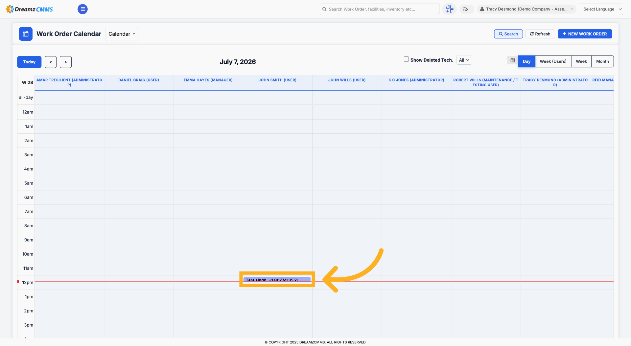Viewport: 631px width, 346px height.
Task: Enable the Show Deleted Tech. checkbox
Action: [x=406, y=59]
